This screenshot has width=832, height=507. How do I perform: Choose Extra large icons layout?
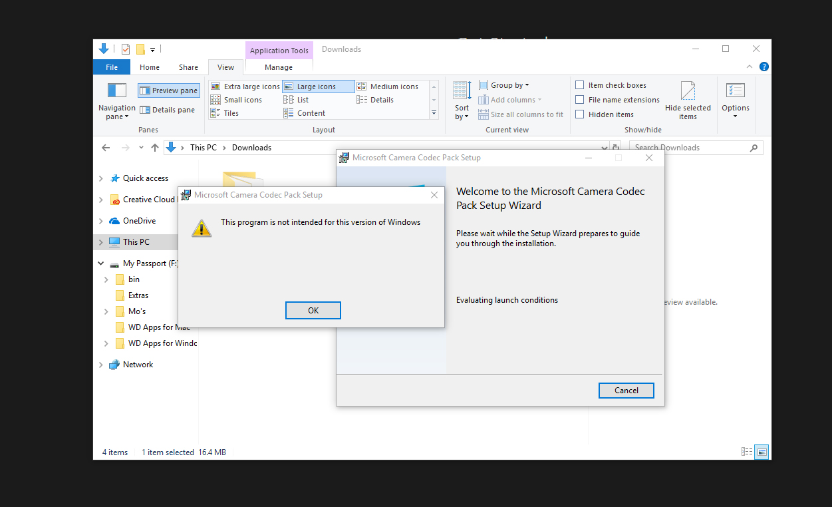(x=245, y=86)
